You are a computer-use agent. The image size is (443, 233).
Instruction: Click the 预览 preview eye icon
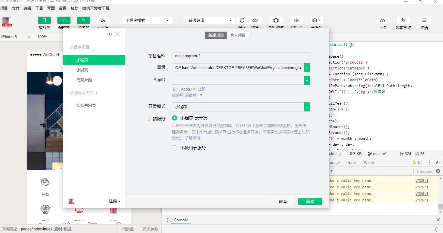255,20
